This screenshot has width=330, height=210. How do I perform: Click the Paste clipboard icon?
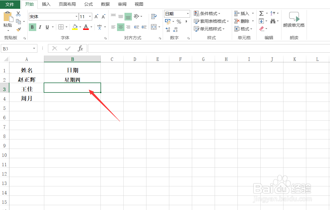pos(8,17)
